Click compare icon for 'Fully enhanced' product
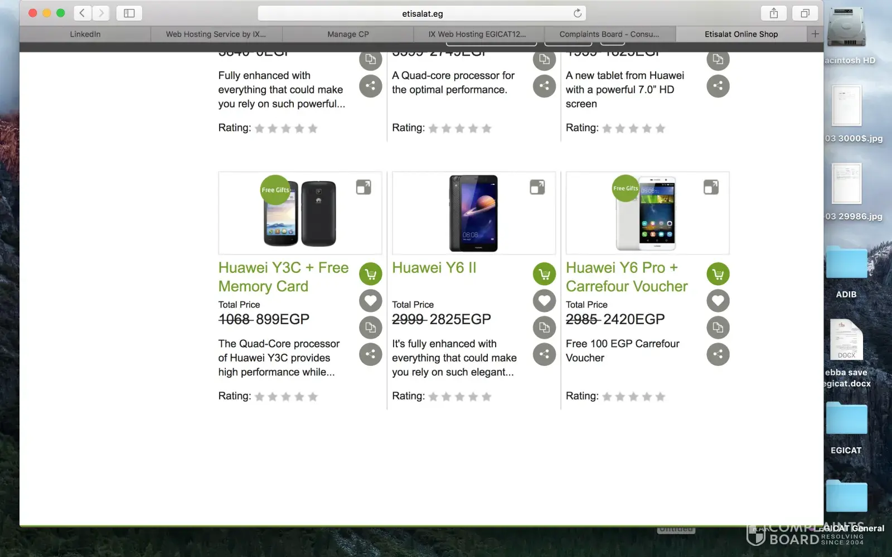 click(371, 60)
